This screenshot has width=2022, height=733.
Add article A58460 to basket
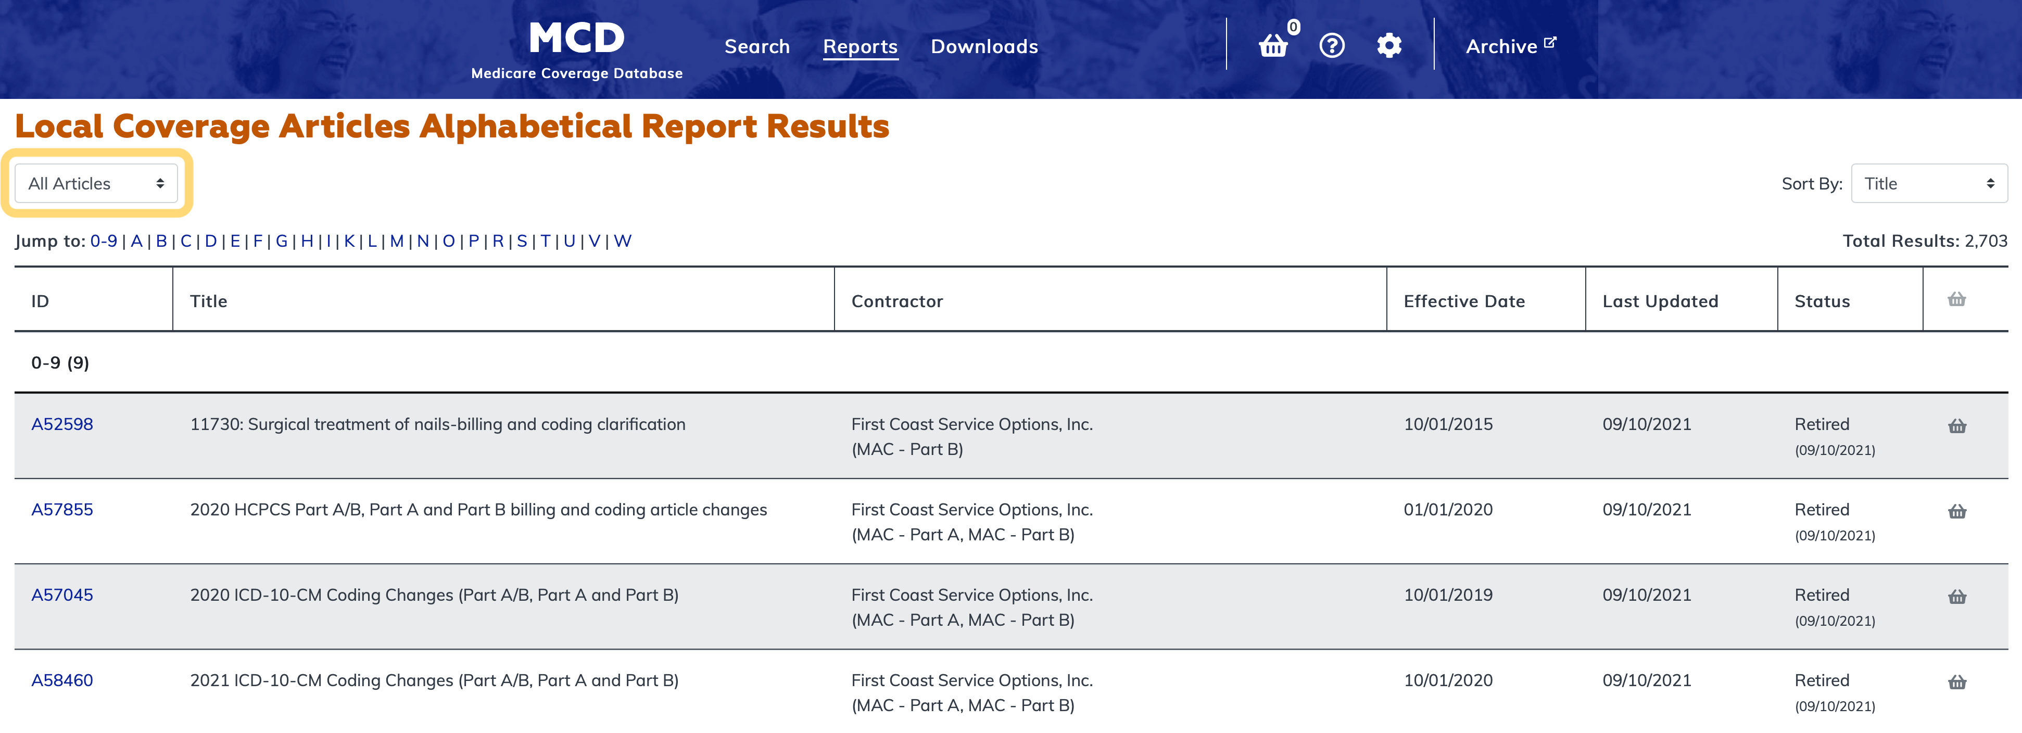coord(1956,682)
